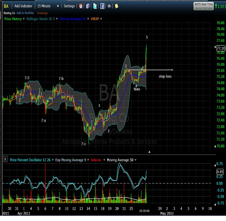Expand the VWAP indicator dropdown arrow
226x221 pixels.
click(x=101, y=19)
